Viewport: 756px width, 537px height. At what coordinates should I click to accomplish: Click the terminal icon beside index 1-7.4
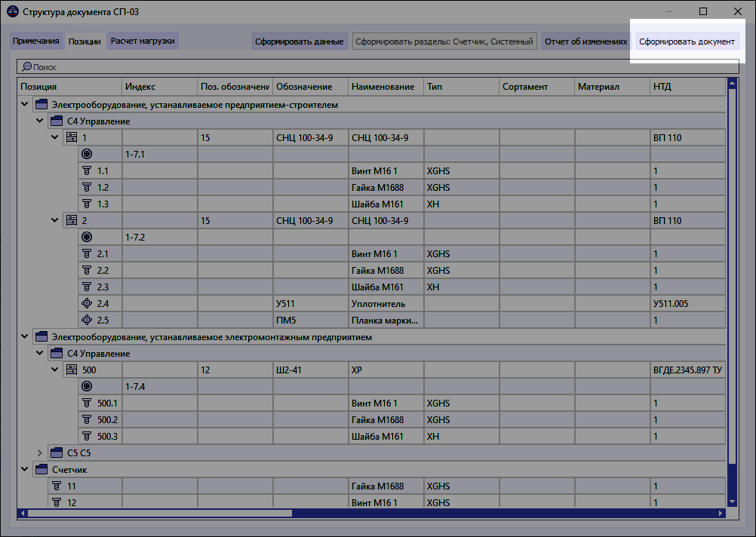(86, 386)
